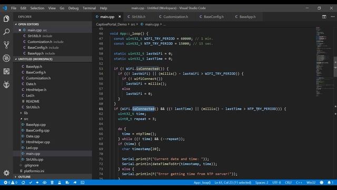The image size is (337, 190).
Task: Open the Selection menu
Action: (37, 8)
